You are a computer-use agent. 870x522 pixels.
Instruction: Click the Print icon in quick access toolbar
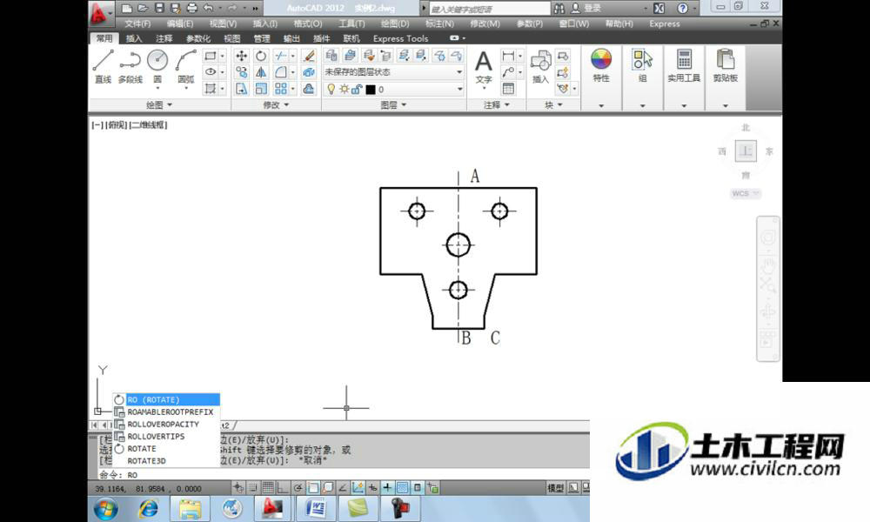tap(192, 8)
